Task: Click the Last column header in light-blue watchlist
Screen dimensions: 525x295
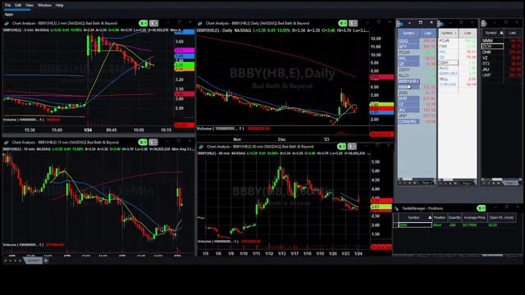Action: coord(428,33)
